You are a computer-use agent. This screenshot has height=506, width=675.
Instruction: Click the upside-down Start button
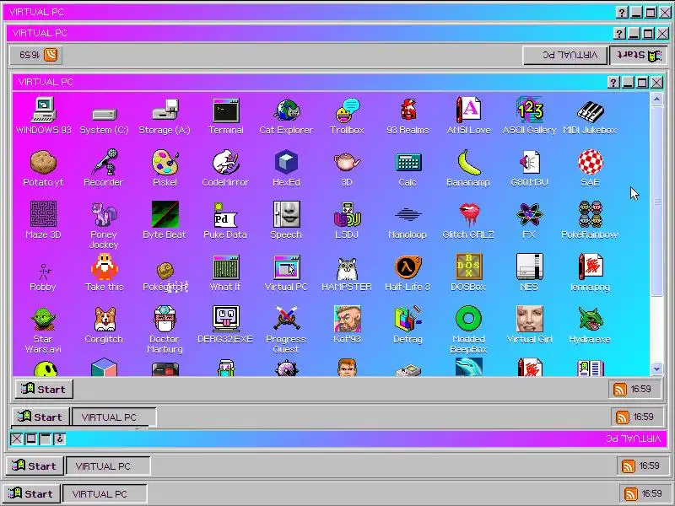[x=639, y=55]
